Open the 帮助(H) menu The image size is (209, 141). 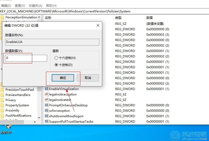pos(51,6)
